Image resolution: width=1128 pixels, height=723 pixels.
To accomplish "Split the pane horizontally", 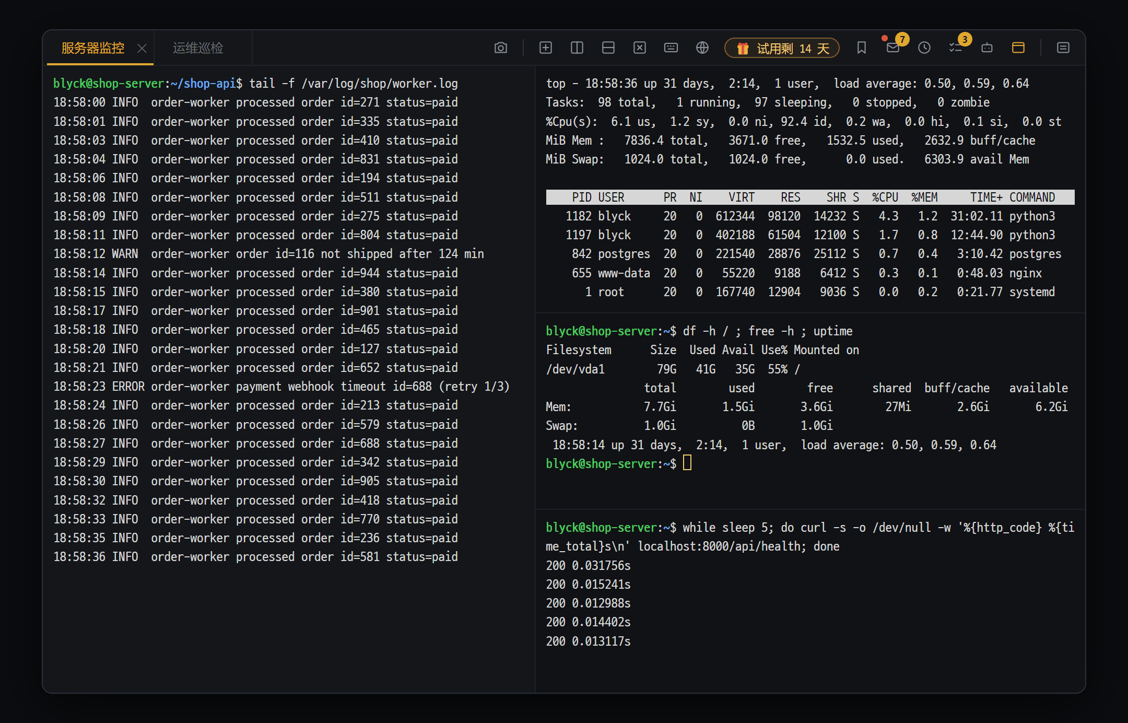I will pyautogui.click(x=608, y=48).
